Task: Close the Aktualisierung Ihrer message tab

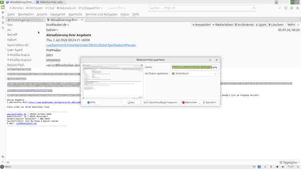Action: point(82,20)
